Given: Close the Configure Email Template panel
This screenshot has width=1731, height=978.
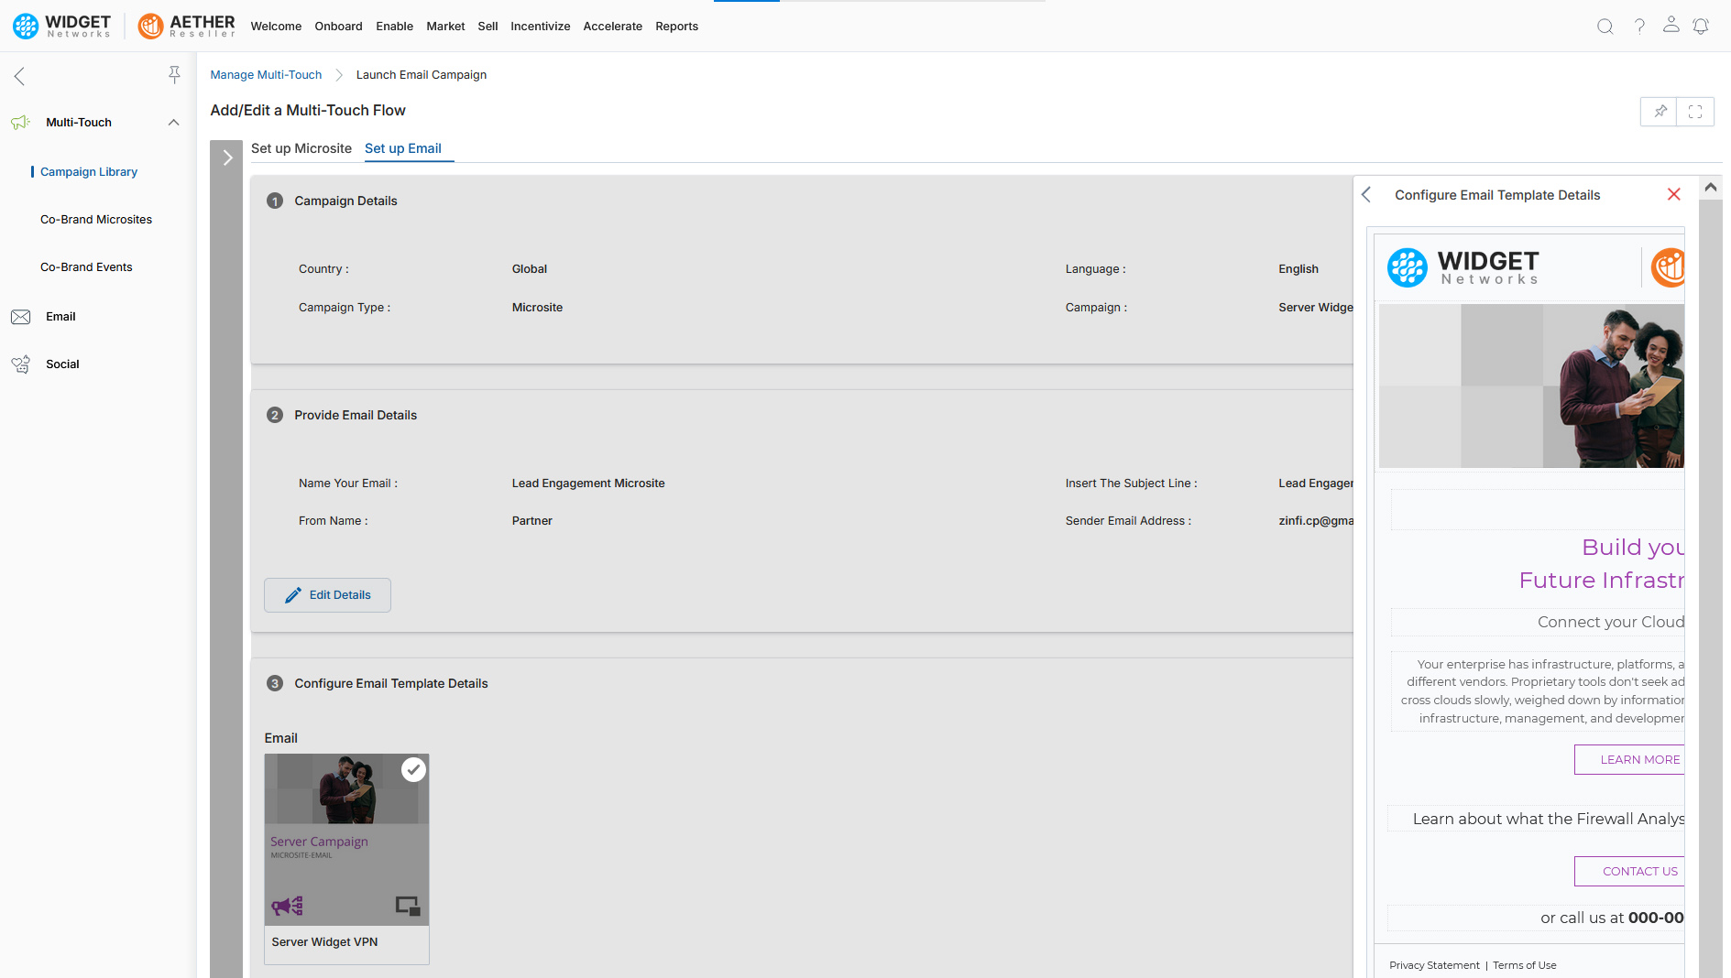Looking at the screenshot, I should (x=1673, y=194).
